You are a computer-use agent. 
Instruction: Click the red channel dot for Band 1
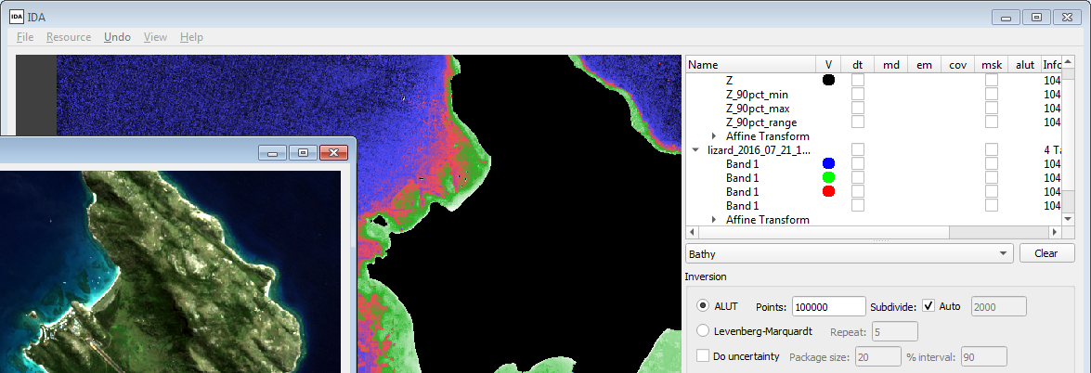point(828,191)
